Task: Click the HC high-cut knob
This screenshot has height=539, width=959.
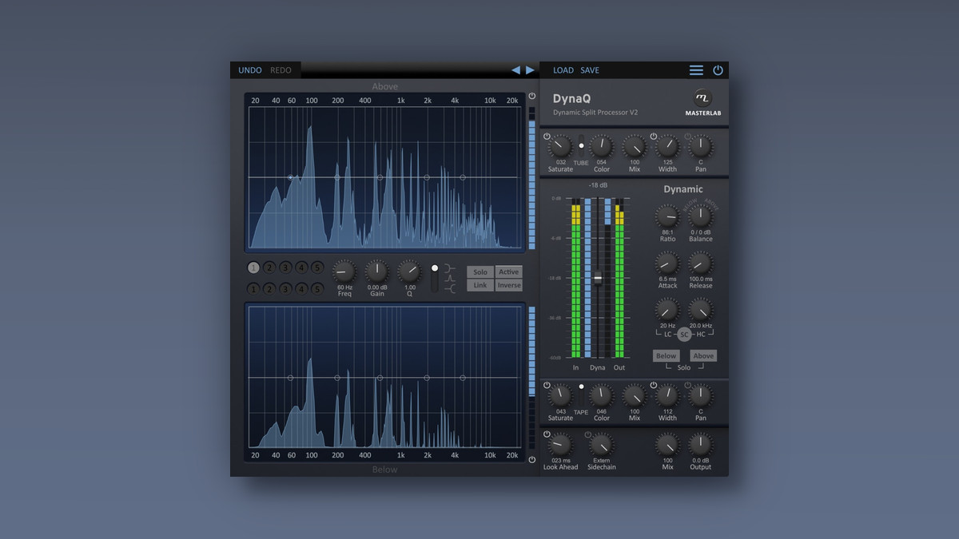Action: tap(700, 310)
